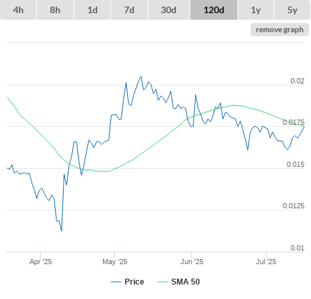311x299 pixels.
Task: Choose the 7d timeframe
Action: 129,10
